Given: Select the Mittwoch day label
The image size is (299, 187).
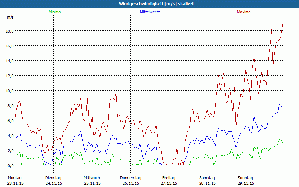Looking at the screenshot, I should tap(92, 178).
